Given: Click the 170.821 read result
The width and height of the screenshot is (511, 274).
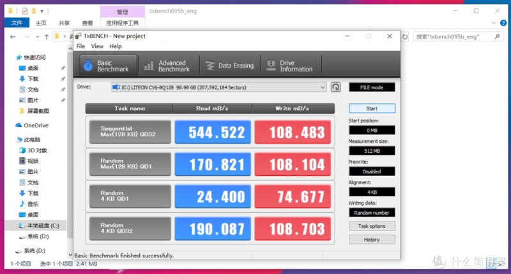Looking at the screenshot, I should (x=213, y=164).
